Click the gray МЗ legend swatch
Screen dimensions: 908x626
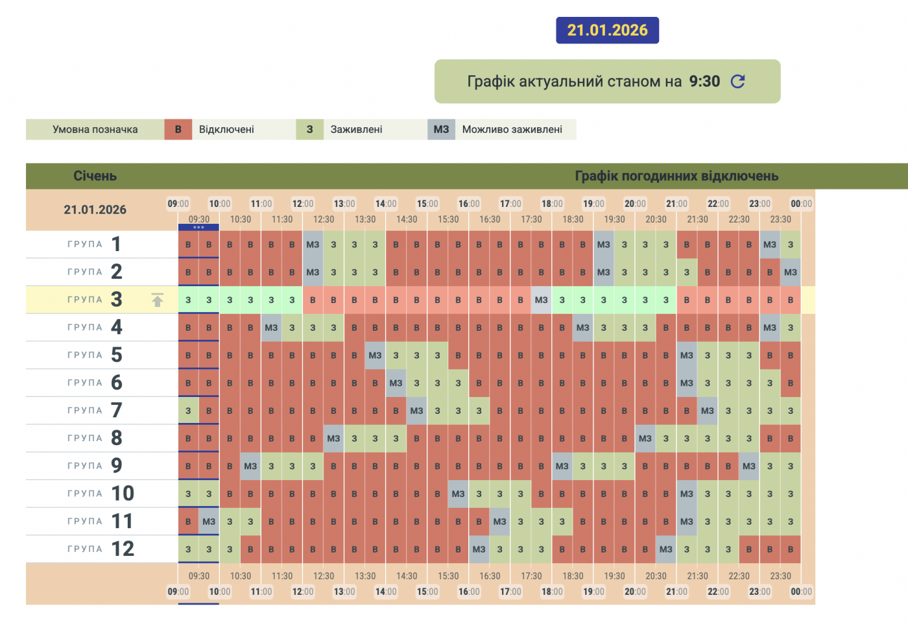tap(441, 129)
